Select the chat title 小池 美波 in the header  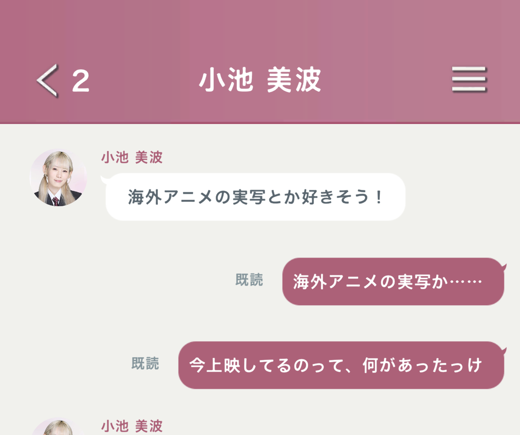coord(260,79)
